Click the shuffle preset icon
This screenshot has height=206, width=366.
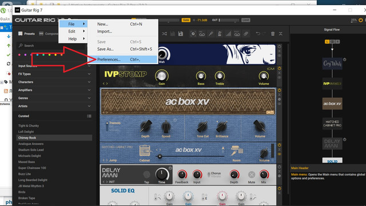[164, 34]
